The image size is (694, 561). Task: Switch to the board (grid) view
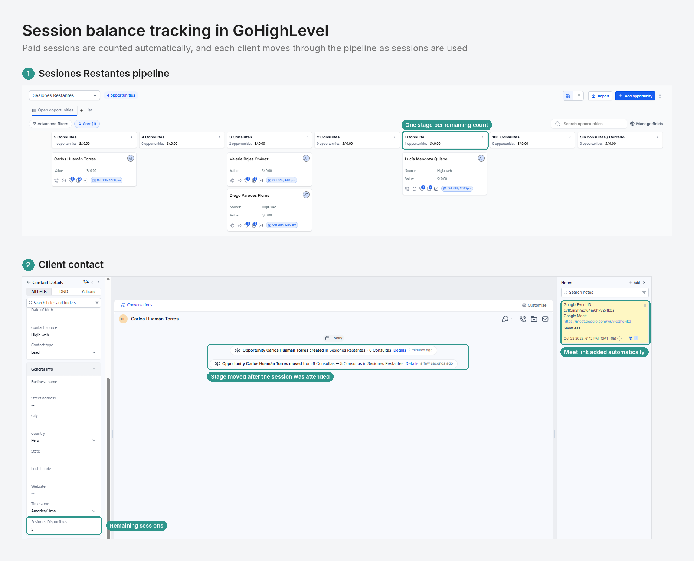(568, 96)
